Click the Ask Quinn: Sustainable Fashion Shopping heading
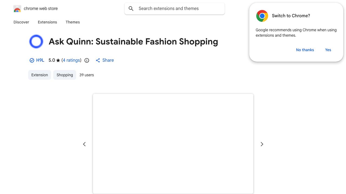Viewport: 346px width, 194px height. click(133, 41)
